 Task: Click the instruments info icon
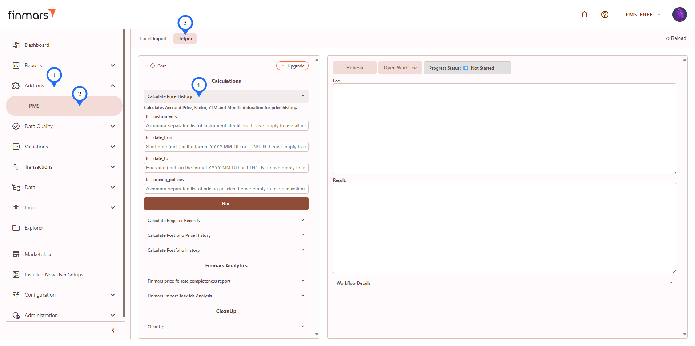point(147,116)
